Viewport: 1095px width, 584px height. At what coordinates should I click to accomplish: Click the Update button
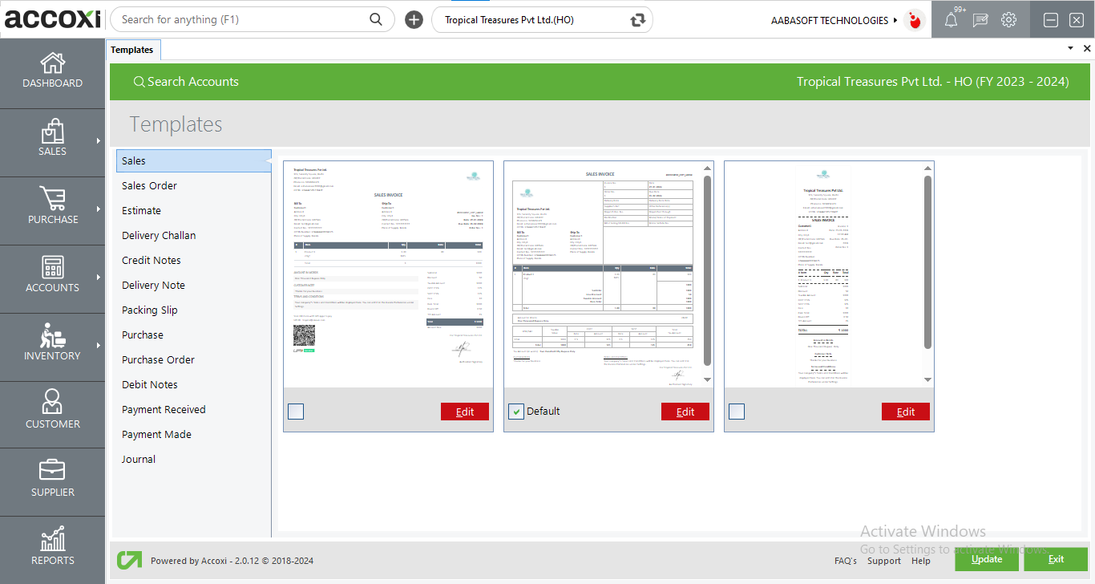pyautogui.click(x=986, y=559)
